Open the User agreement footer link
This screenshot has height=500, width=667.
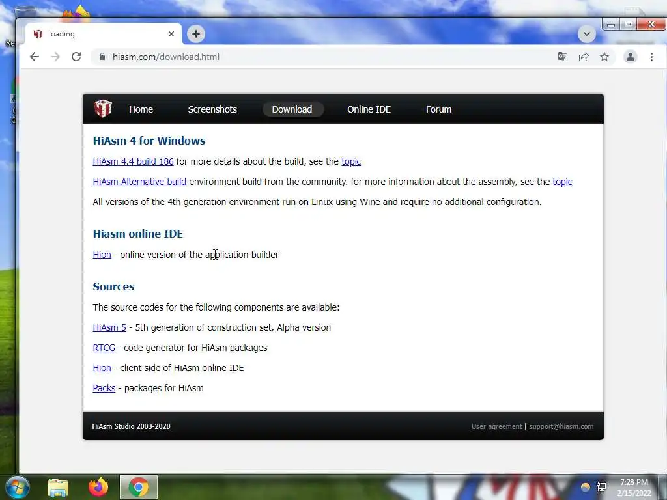coord(496,426)
